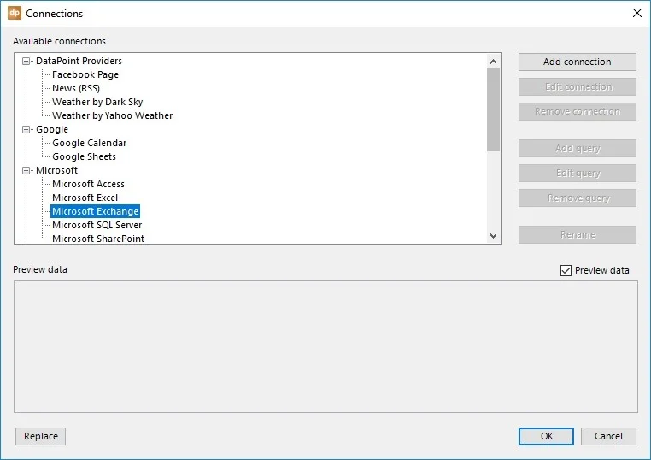Select Microsoft SharePoint item
This screenshot has width=651, height=460.
98,239
